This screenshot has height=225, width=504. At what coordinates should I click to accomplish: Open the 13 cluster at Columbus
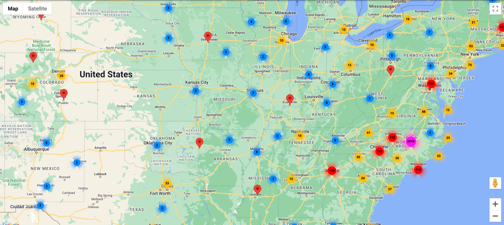(350, 65)
